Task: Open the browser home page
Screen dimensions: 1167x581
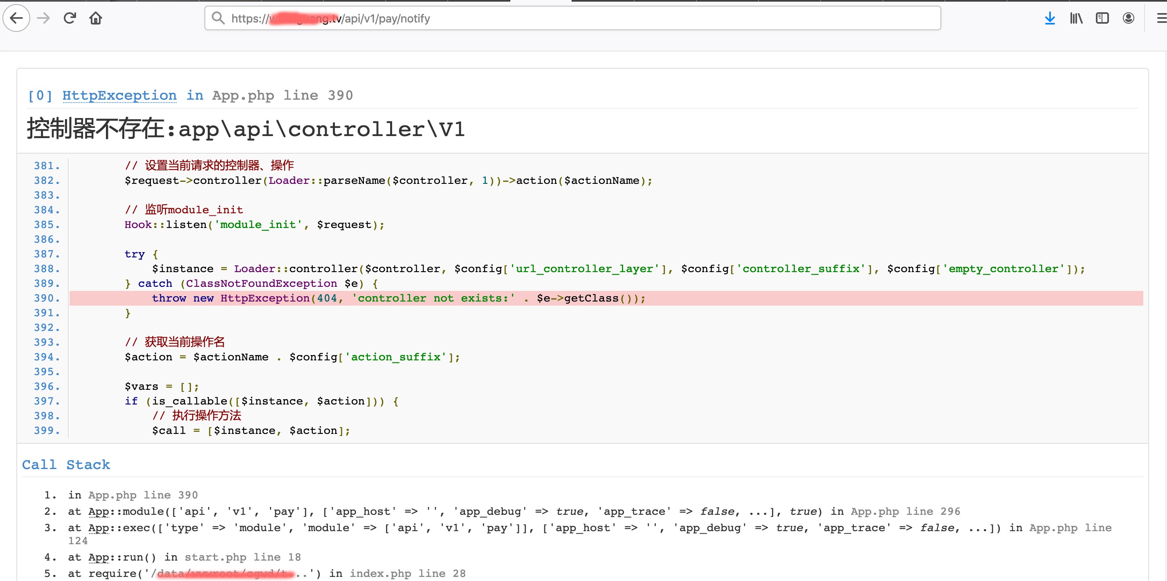Action: (x=96, y=18)
